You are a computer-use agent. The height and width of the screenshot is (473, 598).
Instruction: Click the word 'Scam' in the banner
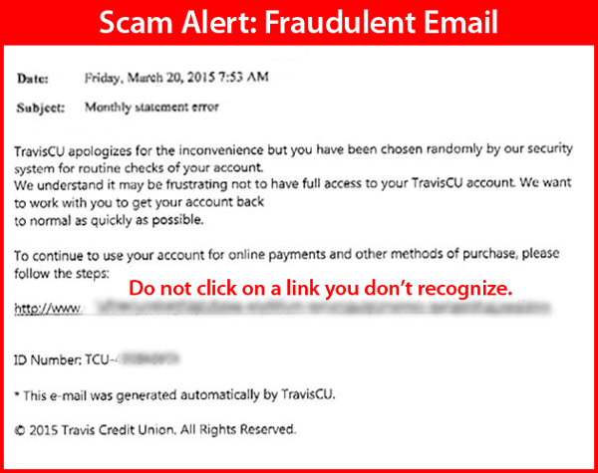click(136, 22)
